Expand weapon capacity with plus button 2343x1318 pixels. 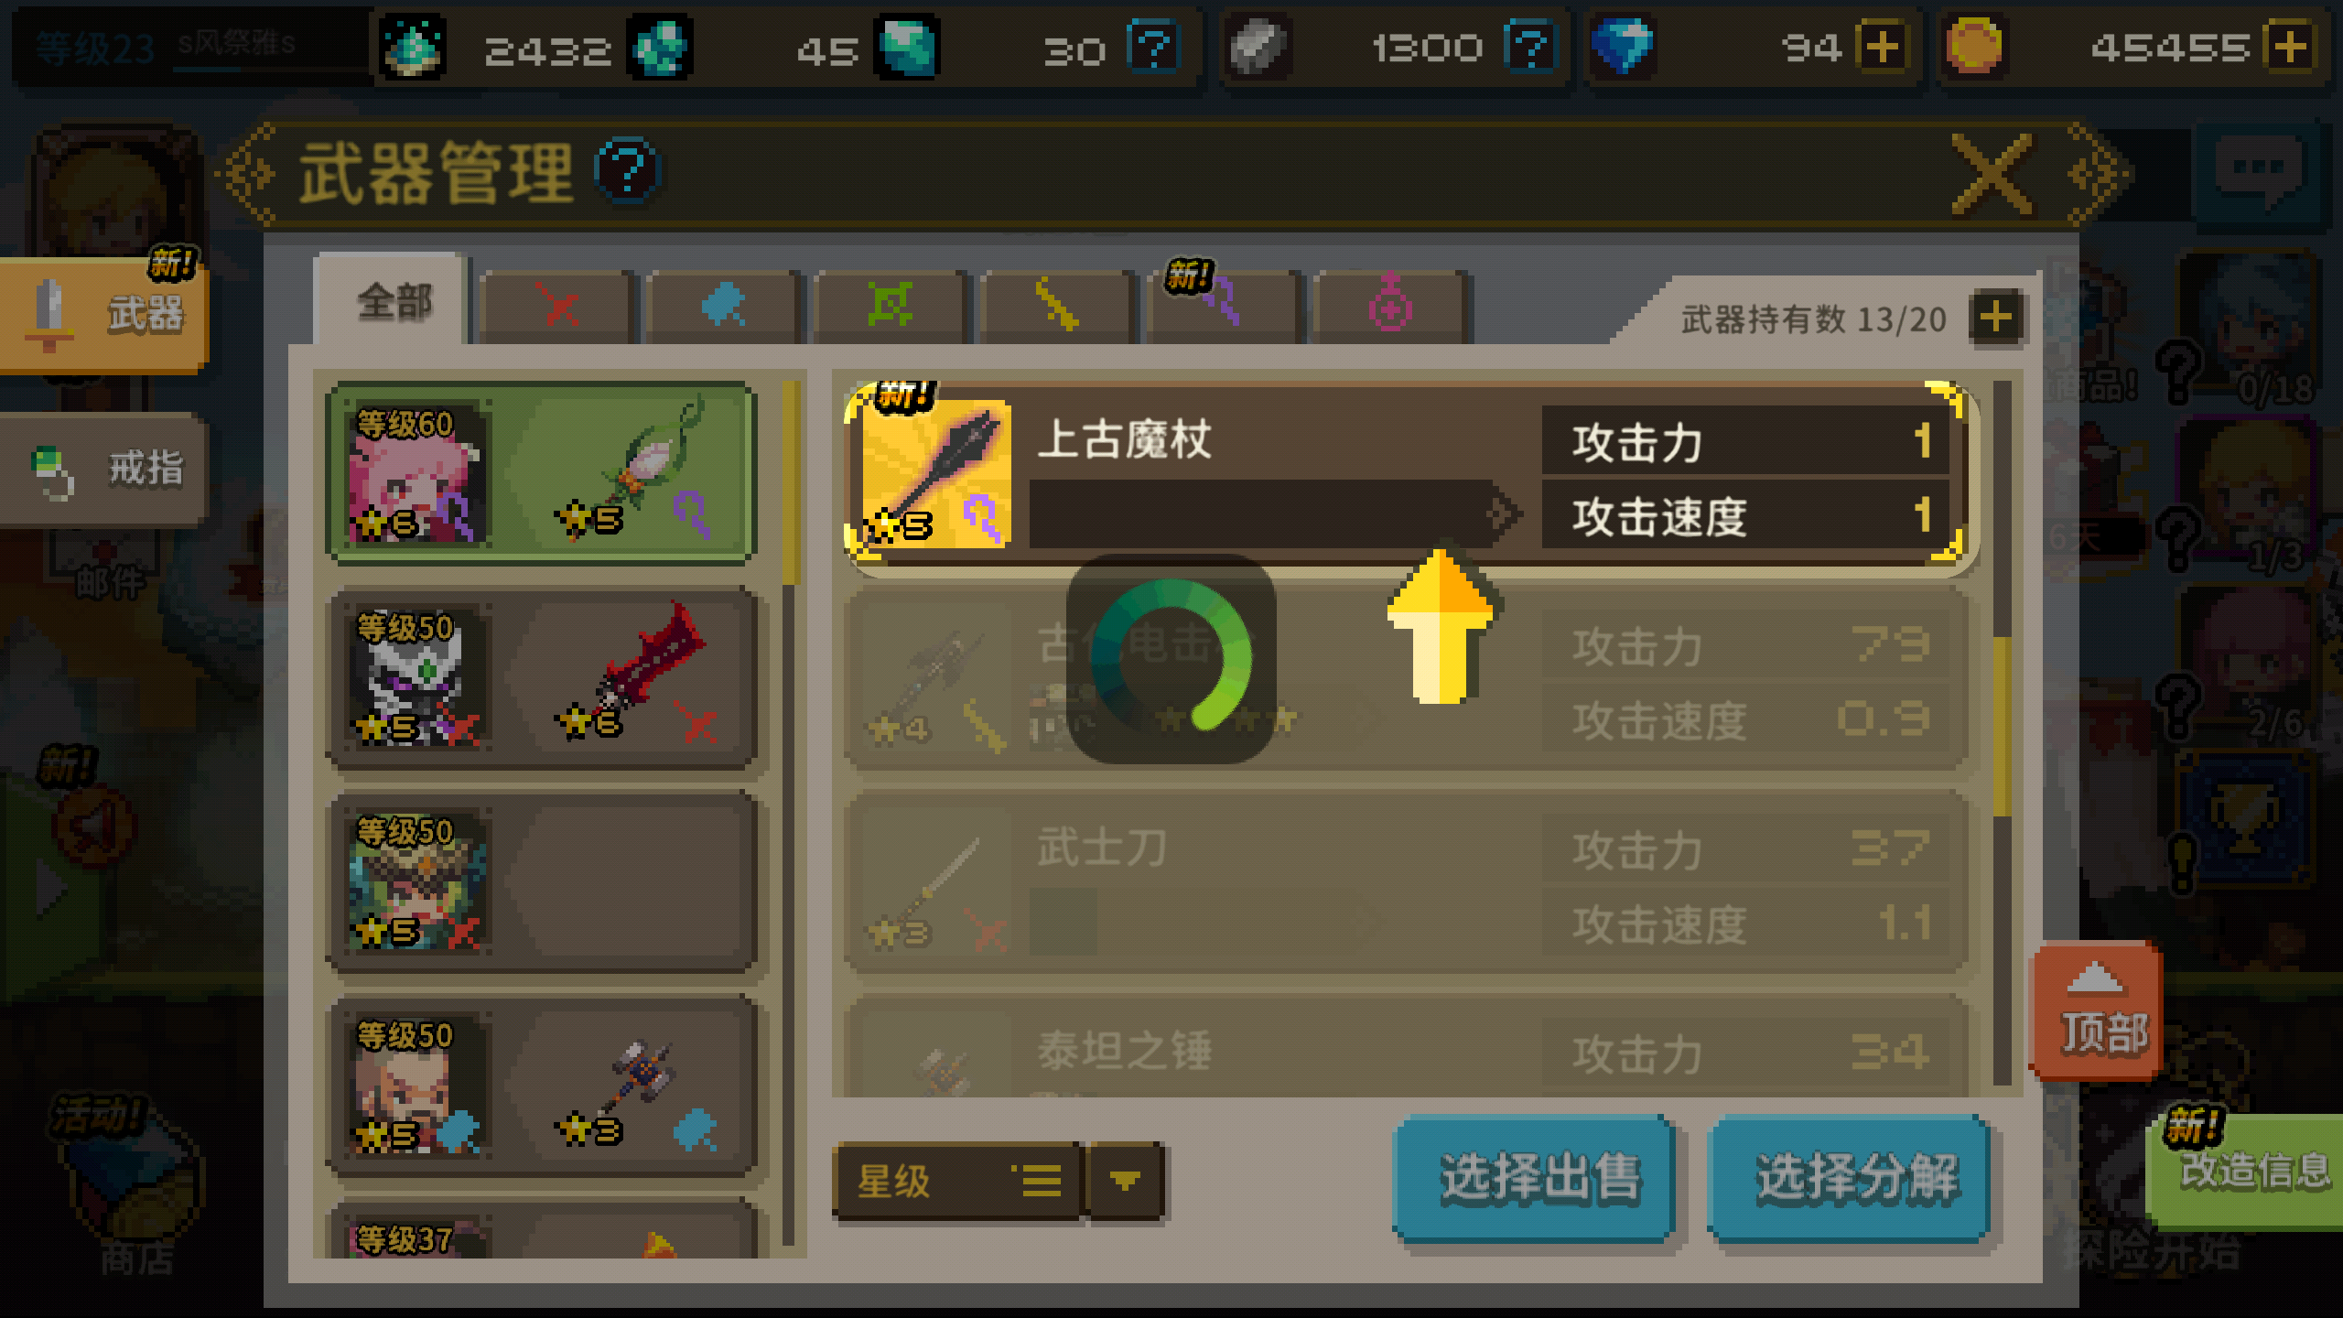(1996, 318)
